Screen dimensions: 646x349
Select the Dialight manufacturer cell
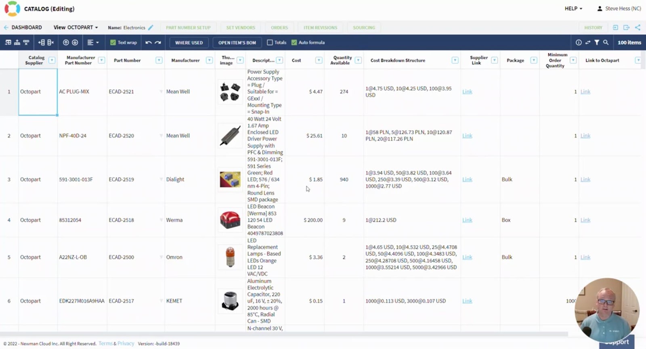pos(189,179)
